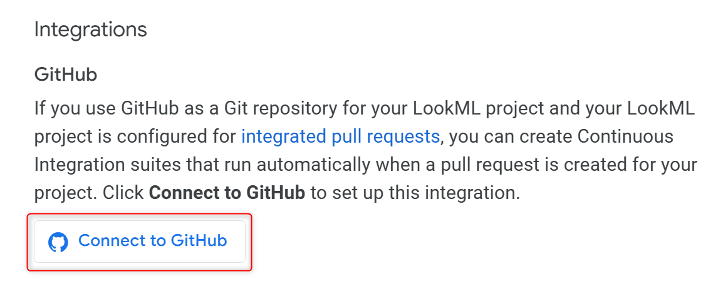This screenshot has width=718, height=286.
Task: Click the GitHub octocat logo icon
Action: pos(58,242)
